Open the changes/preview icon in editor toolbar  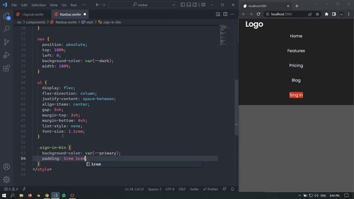[x=218, y=14]
